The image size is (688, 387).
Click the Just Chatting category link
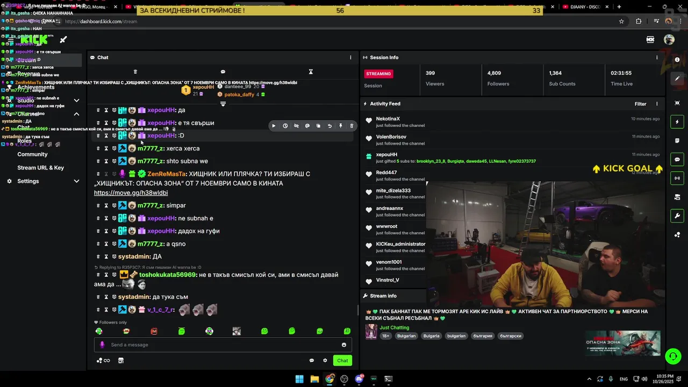click(395, 327)
